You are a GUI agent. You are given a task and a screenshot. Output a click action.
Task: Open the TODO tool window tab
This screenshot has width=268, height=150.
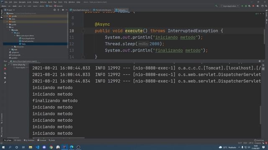18,140
